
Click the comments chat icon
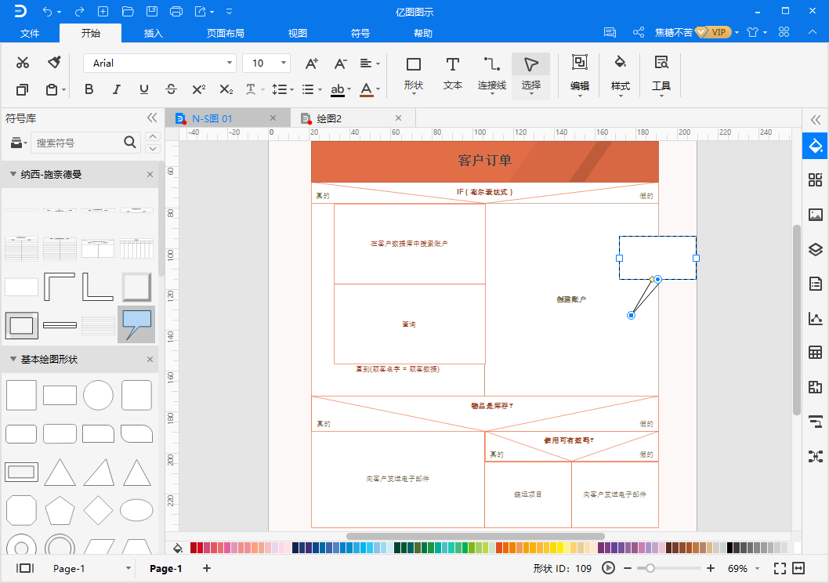(x=610, y=32)
